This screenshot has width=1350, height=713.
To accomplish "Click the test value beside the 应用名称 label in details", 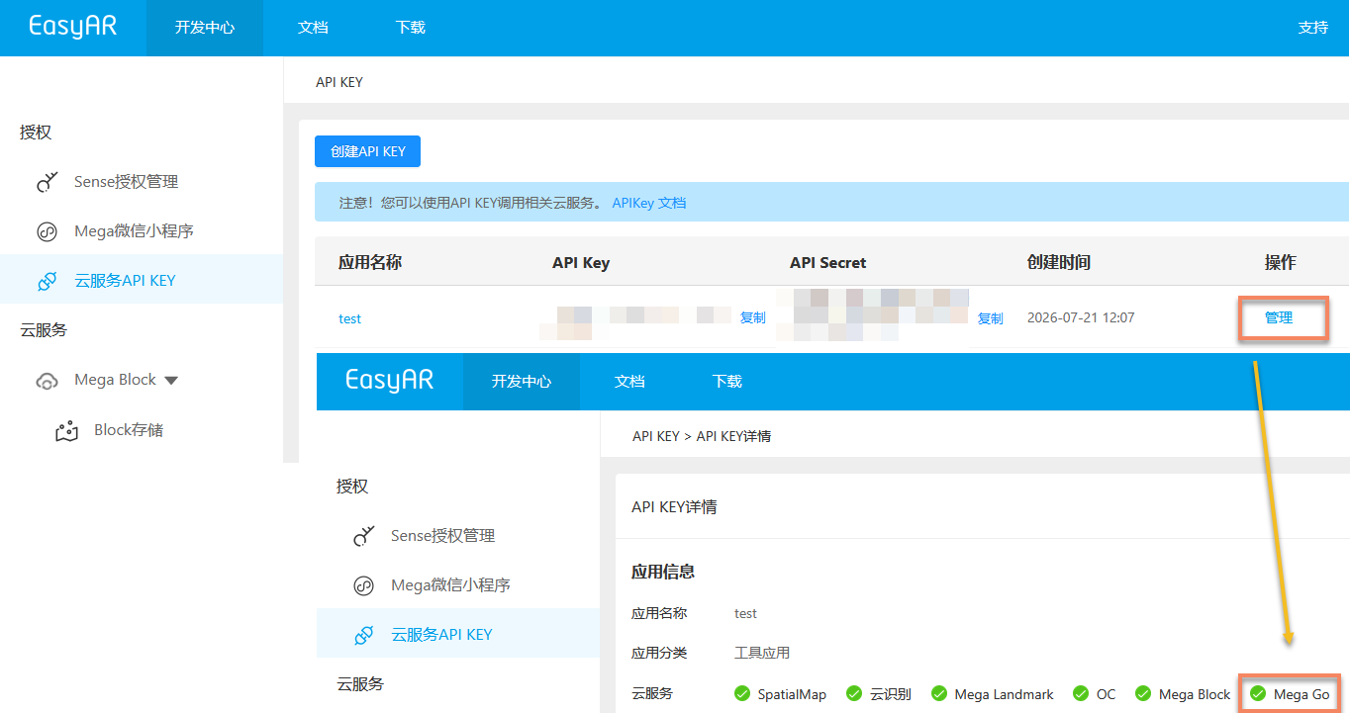I will (x=746, y=613).
